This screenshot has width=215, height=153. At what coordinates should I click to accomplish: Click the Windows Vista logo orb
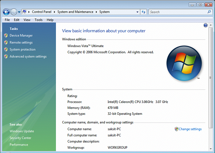coord(184,63)
